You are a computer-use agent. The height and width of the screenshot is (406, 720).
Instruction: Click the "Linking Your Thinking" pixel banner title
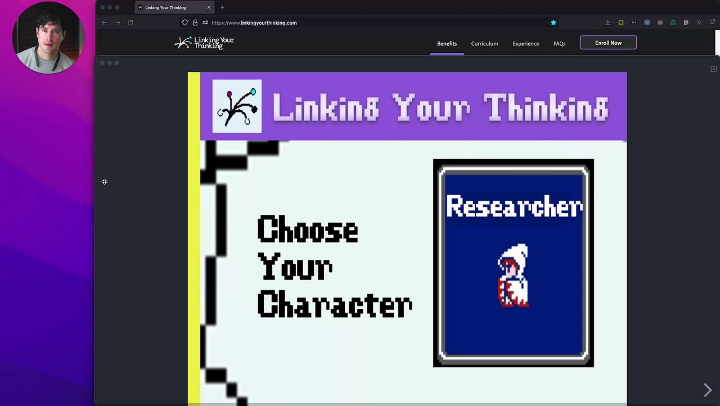tap(440, 107)
